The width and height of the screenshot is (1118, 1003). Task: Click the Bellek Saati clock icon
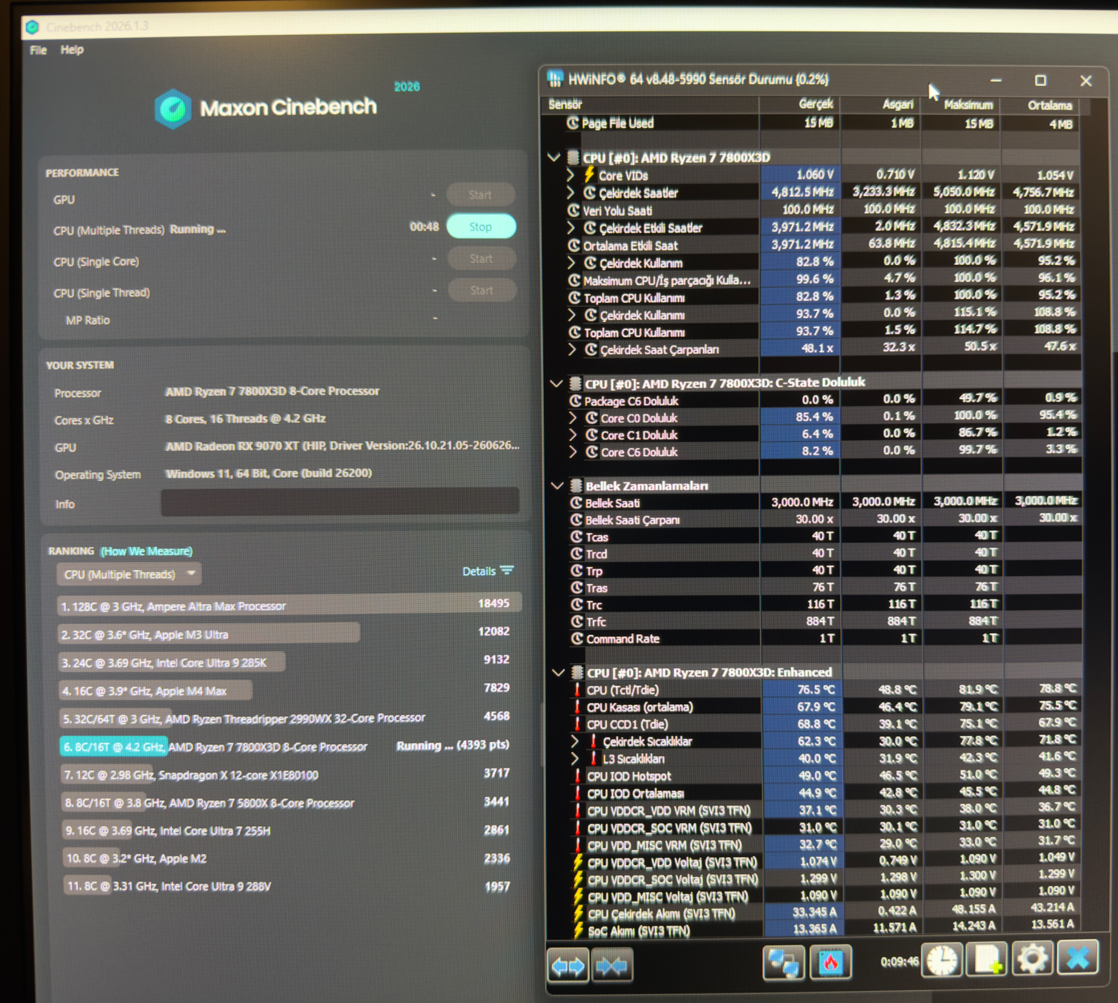click(x=576, y=502)
